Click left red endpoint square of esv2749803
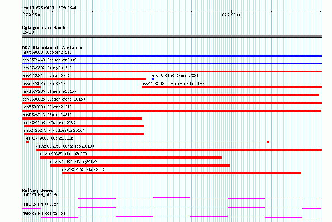Viewport: 332px width, 222px height. point(28,142)
